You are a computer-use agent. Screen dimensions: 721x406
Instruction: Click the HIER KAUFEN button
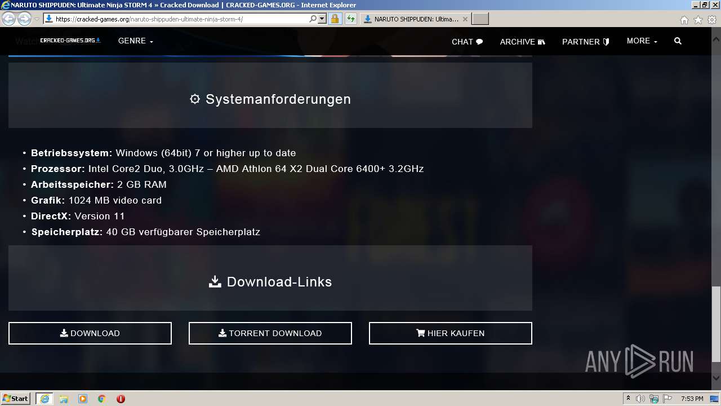pyautogui.click(x=451, y=333)
